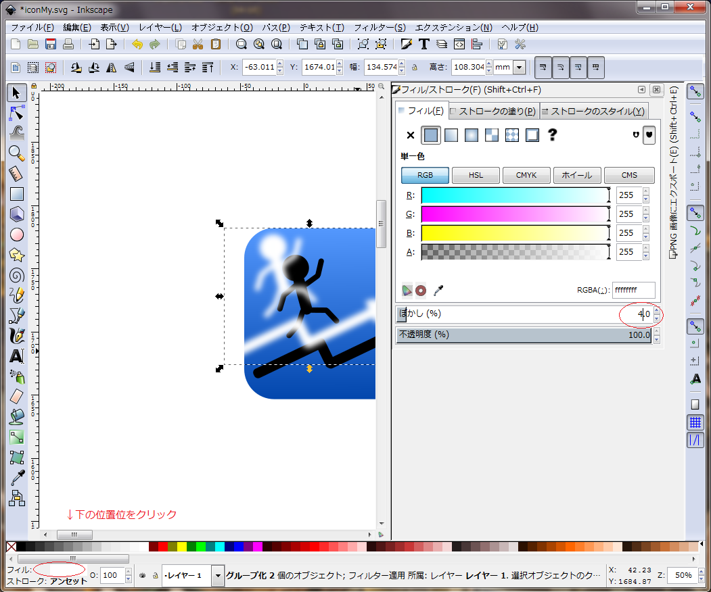This screenshot has width=711, height=592.
Task: Click the RGBA hex value field
Action: pyautogui.click(x=633, y=291)
